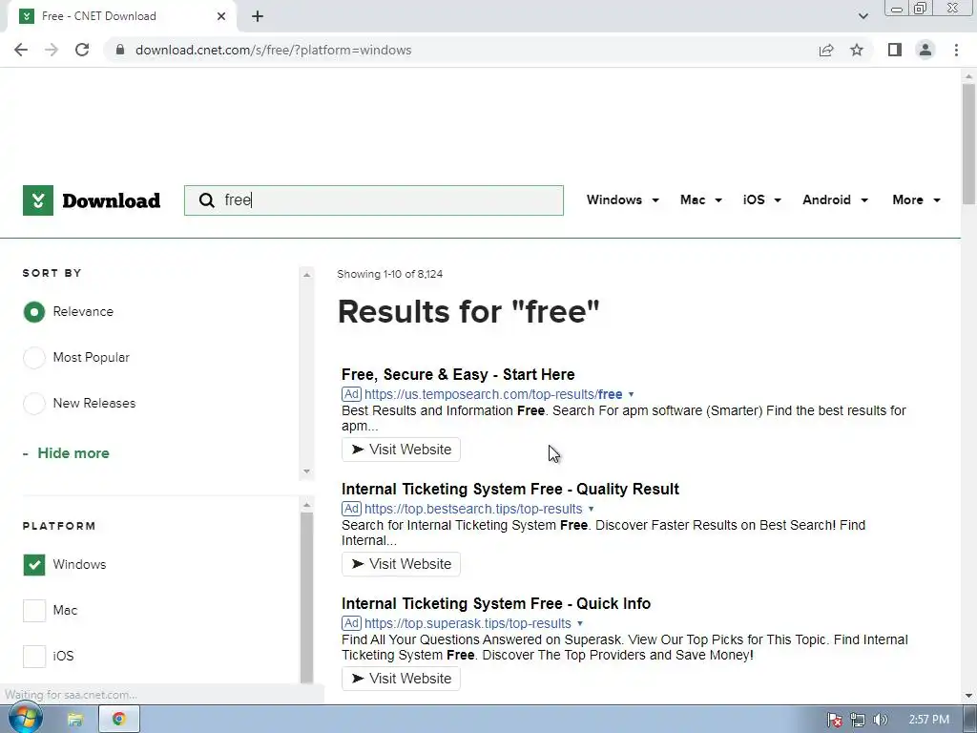Open tab search chevron in title bar
Screen dimensions: 977x733
[863, 16]
